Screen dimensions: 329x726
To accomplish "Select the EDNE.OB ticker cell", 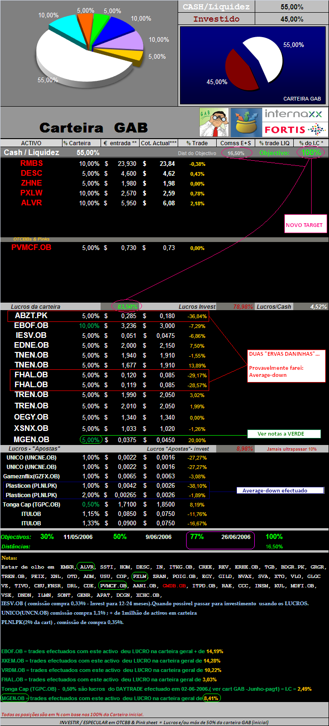I will pyautogui.click(x=31, y=345).
